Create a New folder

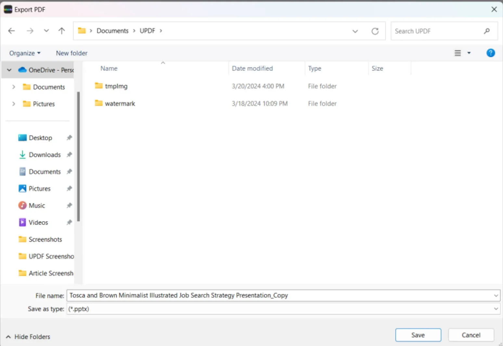(71, 53)
